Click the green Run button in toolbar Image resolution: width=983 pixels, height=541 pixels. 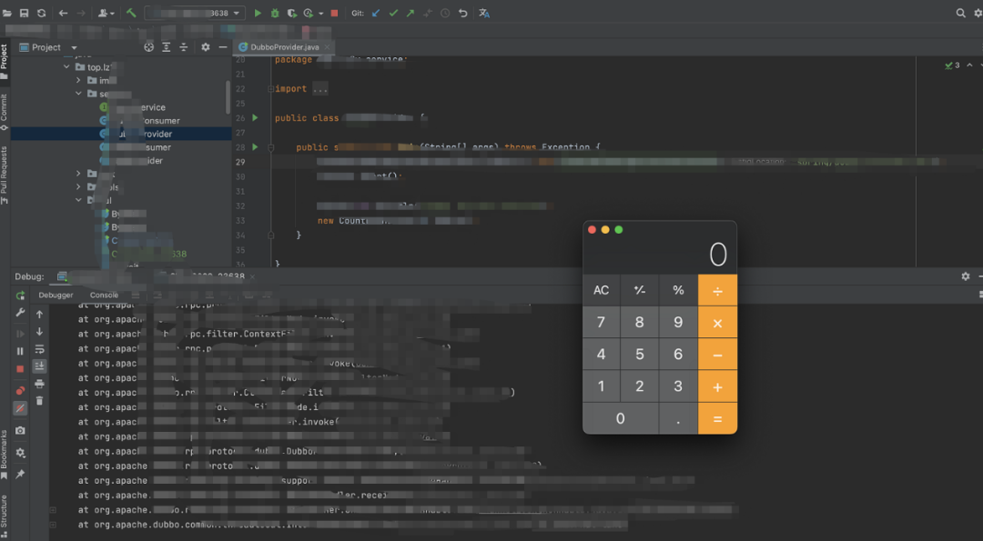coord(258,14)
